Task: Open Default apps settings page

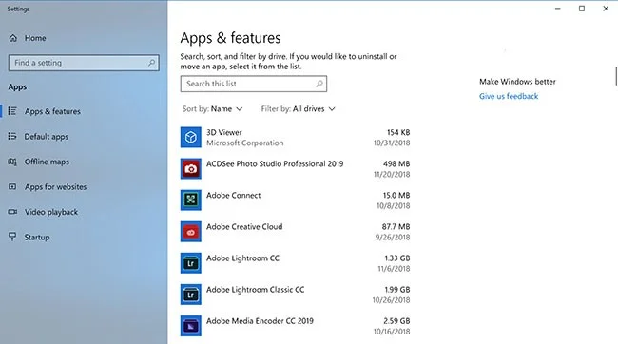Action: (47, 137)
